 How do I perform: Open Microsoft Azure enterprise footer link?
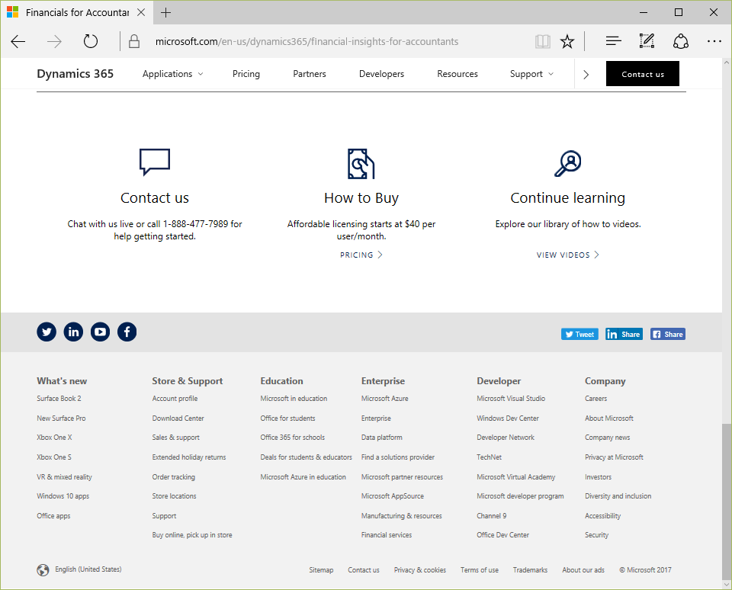384,399
